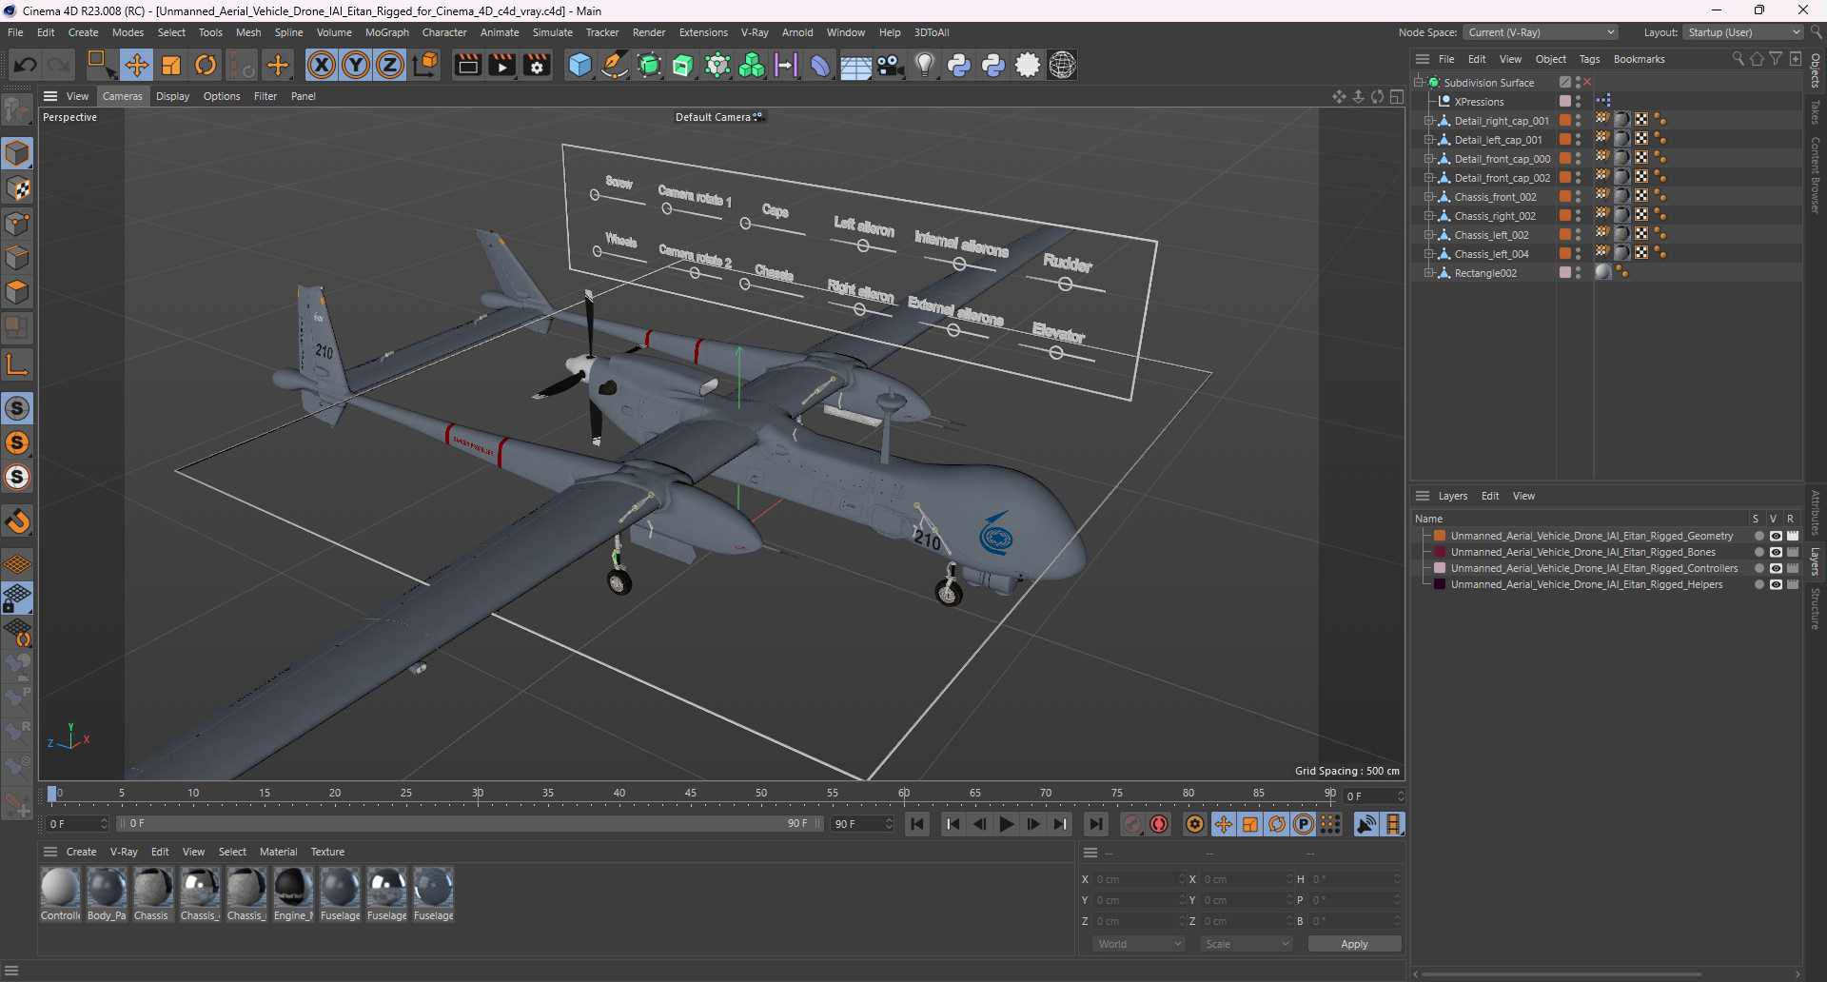This screenshot has width=1827, height=982.
Task: Open Node Space dropdown
Action: pos(1540,32)
